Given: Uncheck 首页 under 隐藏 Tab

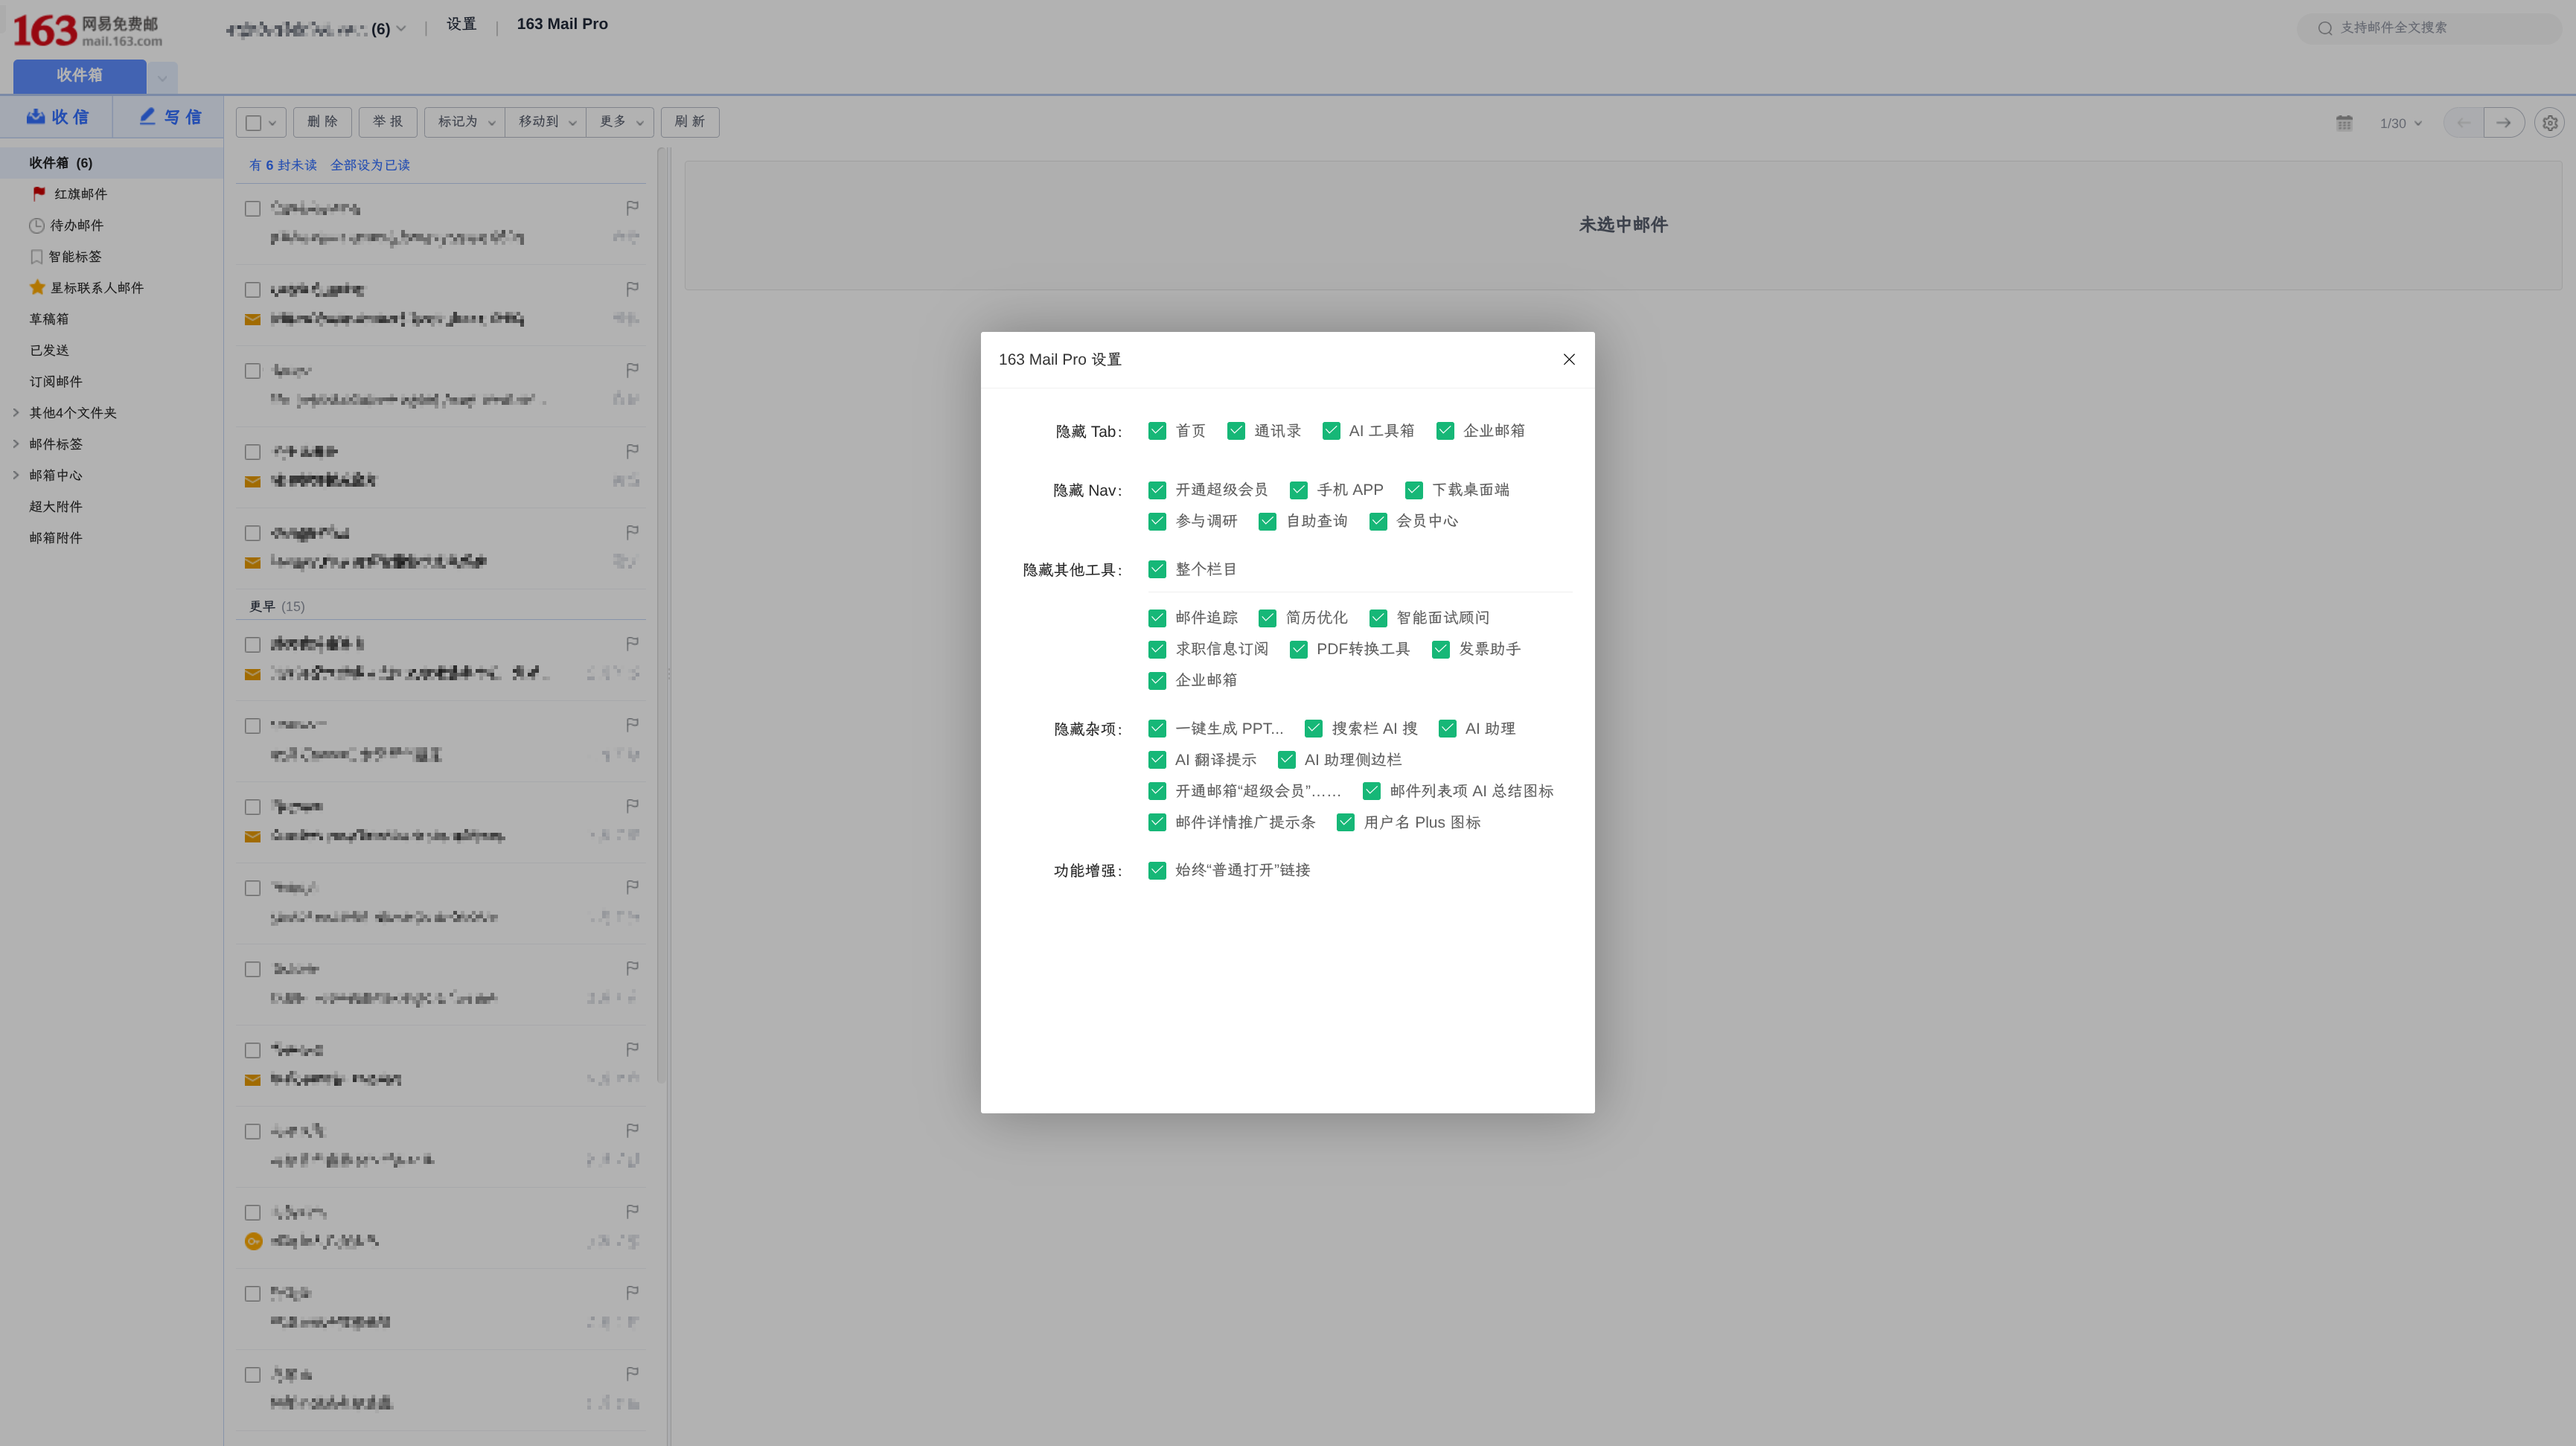Looking at the screenshot, I should pos(1157,430).
